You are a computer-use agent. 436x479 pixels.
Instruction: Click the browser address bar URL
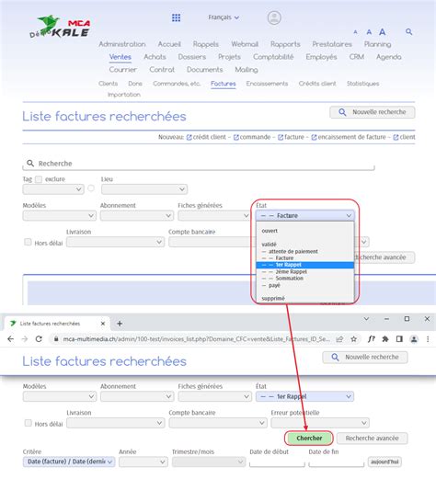(x=196, y=339)
